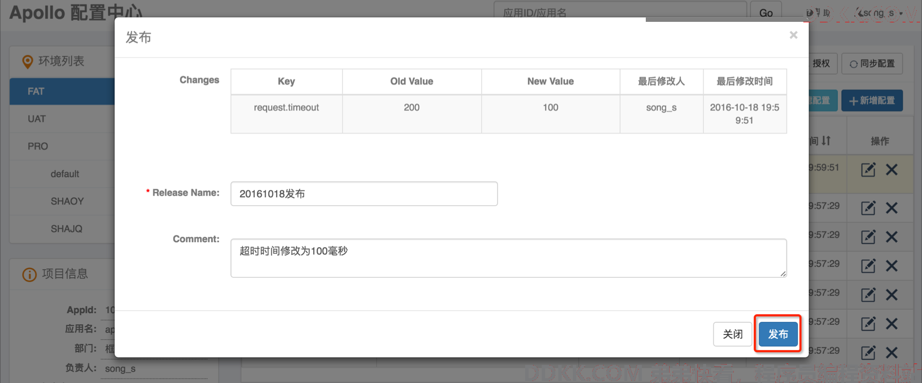Select the SHAOY cluster
Screen dimensions: 922x383
67,201
